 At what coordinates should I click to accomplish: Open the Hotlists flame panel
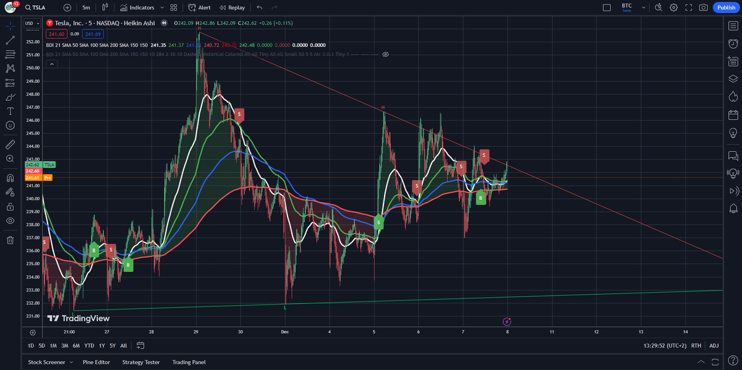(733, 96)
